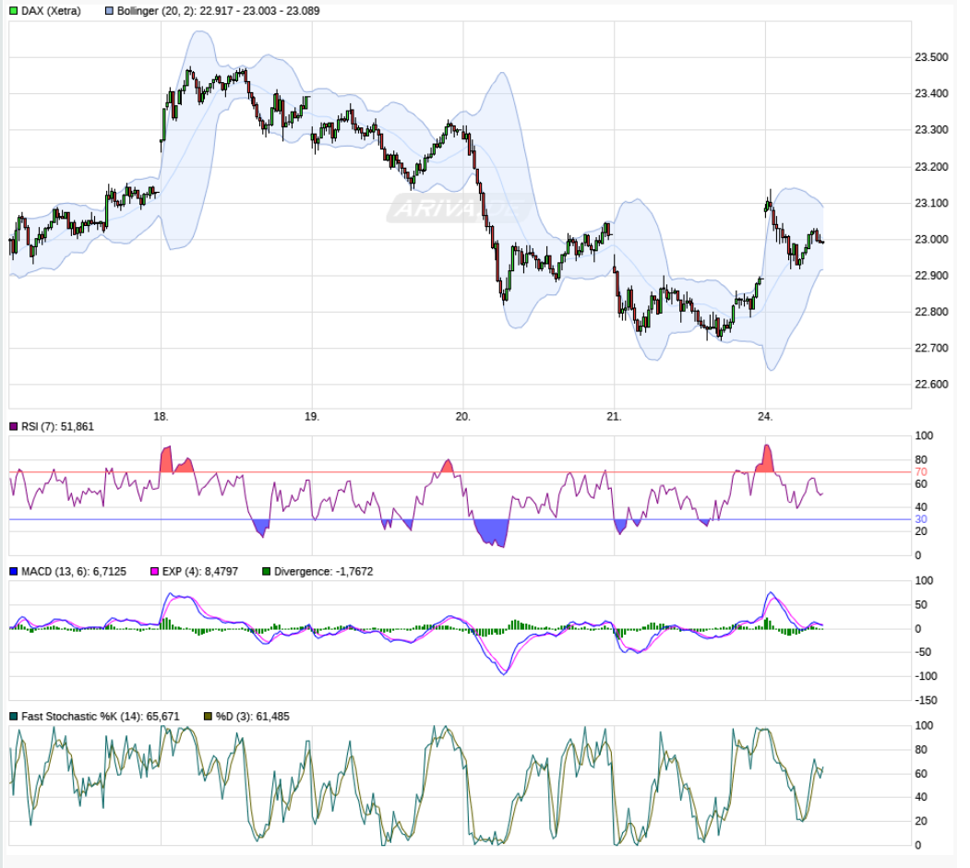Click the -150 MACD axis value
This screenshot has height=868, width=970.
pyautogui.click(x=926, y=700)
